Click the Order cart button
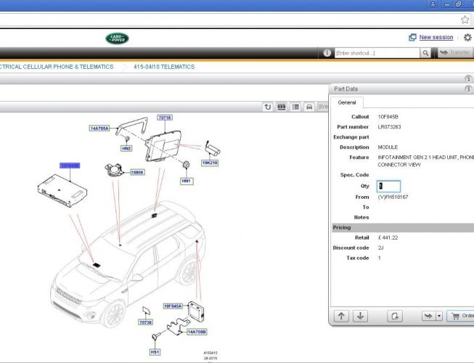 [460, 316]
